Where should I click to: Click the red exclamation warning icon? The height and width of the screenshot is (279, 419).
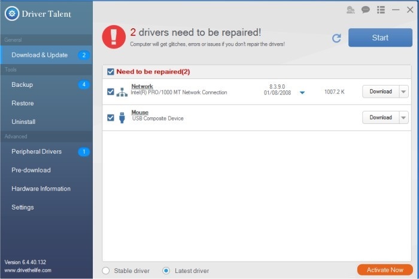click(x=114, y=37)
